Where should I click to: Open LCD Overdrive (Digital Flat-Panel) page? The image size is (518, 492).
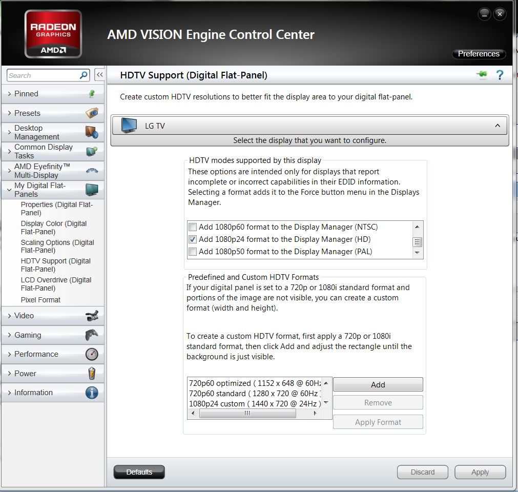click(x=56, y=284)
